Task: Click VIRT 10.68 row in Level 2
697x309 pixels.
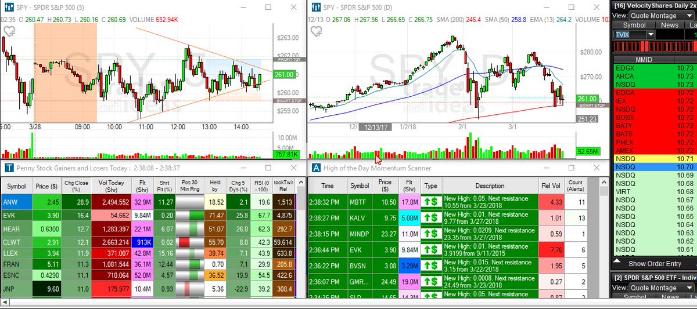Action: click(x=655, y=191)
